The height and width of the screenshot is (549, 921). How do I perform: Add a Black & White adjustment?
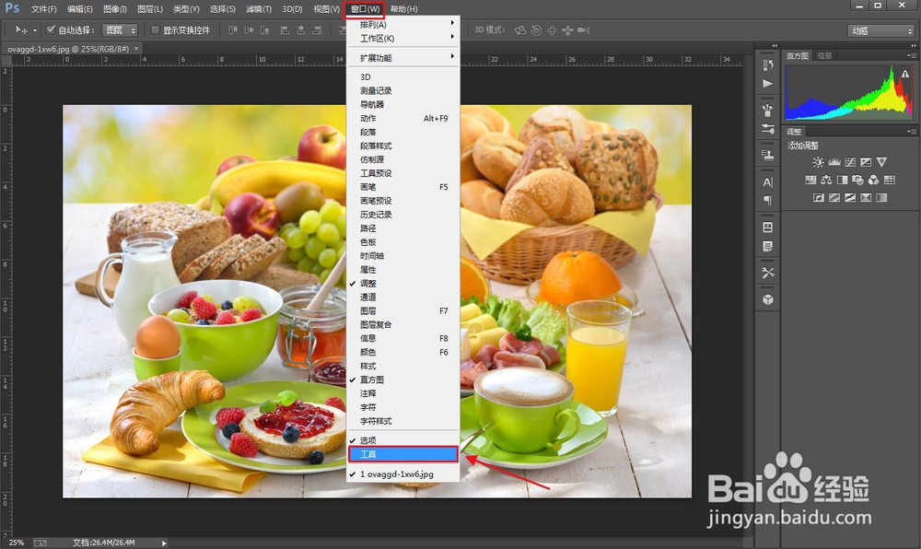[x=843, y=180]
